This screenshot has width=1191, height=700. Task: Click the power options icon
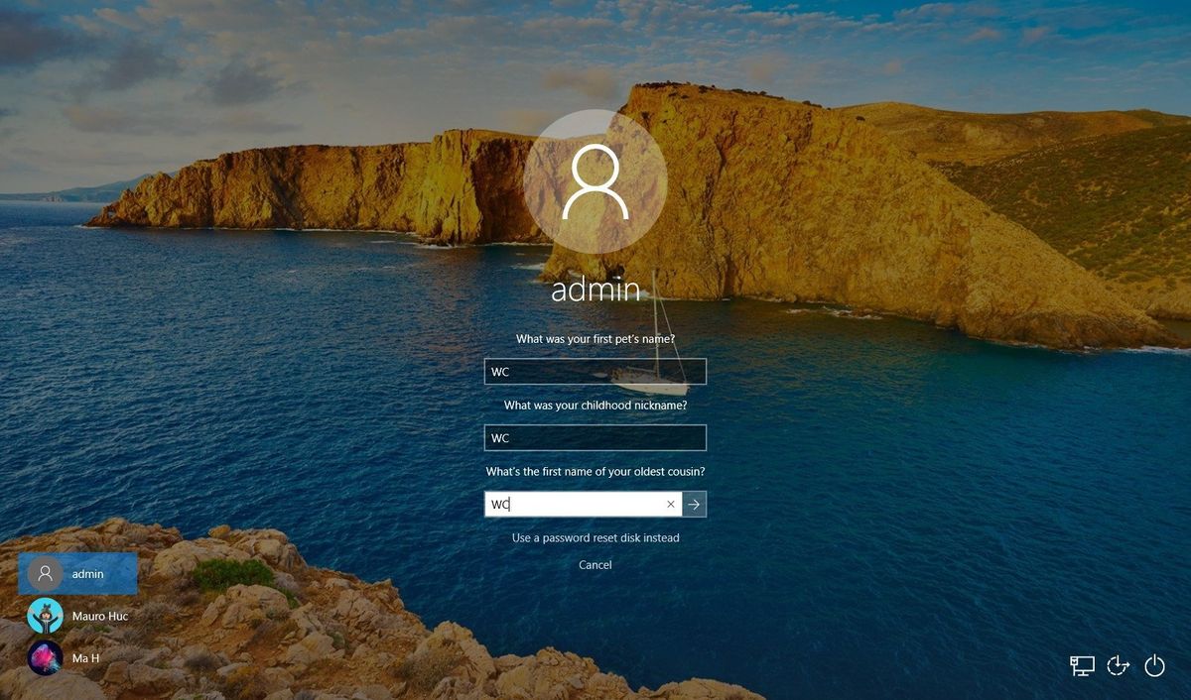pyautogui.click(x=1154, y=666)
